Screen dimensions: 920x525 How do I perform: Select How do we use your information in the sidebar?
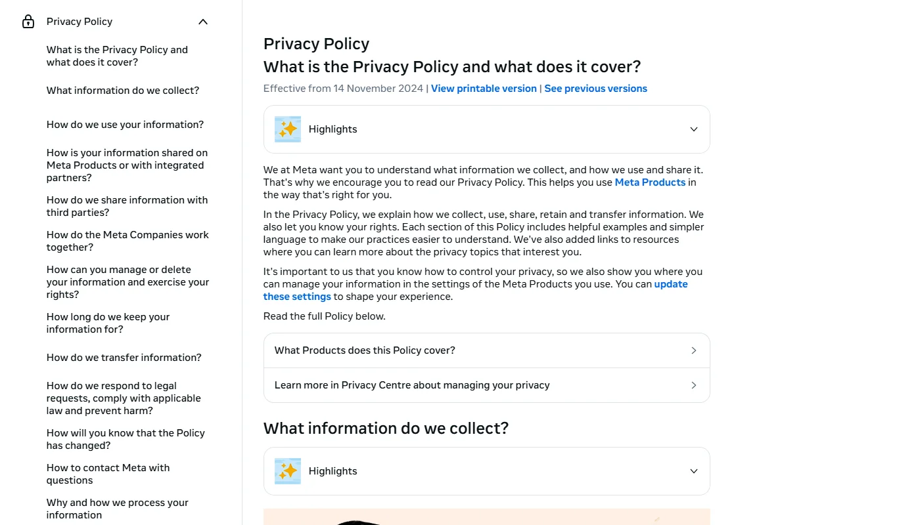click(125, 124)
